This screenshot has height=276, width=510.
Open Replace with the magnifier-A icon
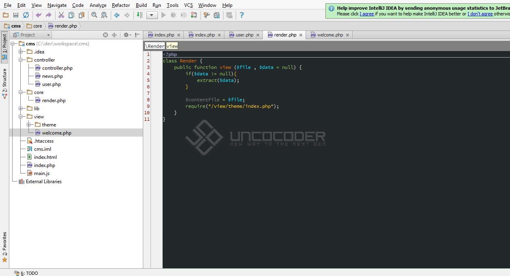(104, 15)
